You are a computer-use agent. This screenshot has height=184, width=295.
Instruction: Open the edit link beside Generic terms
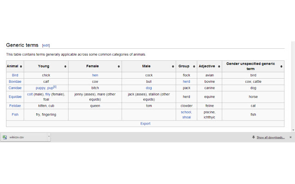[46, 46]
